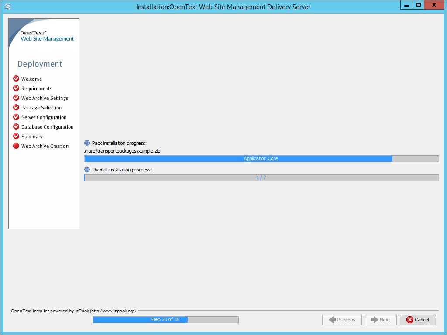The height and width of the screenshot is (335, 447).
Task: Click the red X icon on Cancel button
Action: pos(409,320)
